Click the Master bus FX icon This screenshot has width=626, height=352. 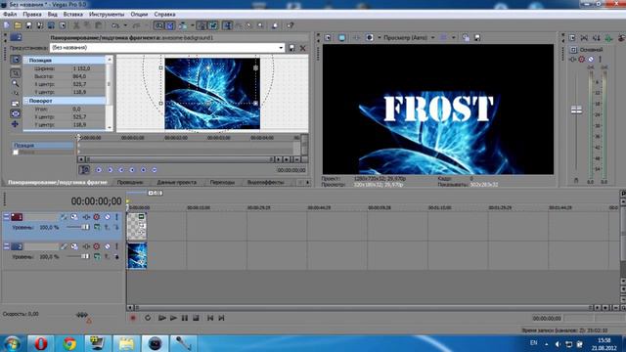click(x=572, y=59)
